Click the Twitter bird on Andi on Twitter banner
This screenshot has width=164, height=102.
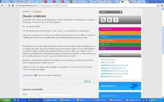point(134,86)
